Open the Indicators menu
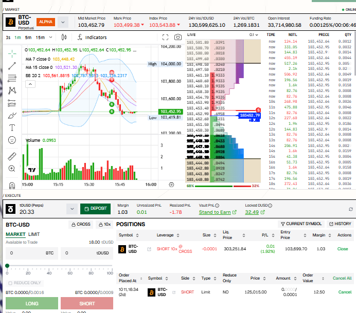The width and height of the screenshot is (356, 313). click(92, 38)
